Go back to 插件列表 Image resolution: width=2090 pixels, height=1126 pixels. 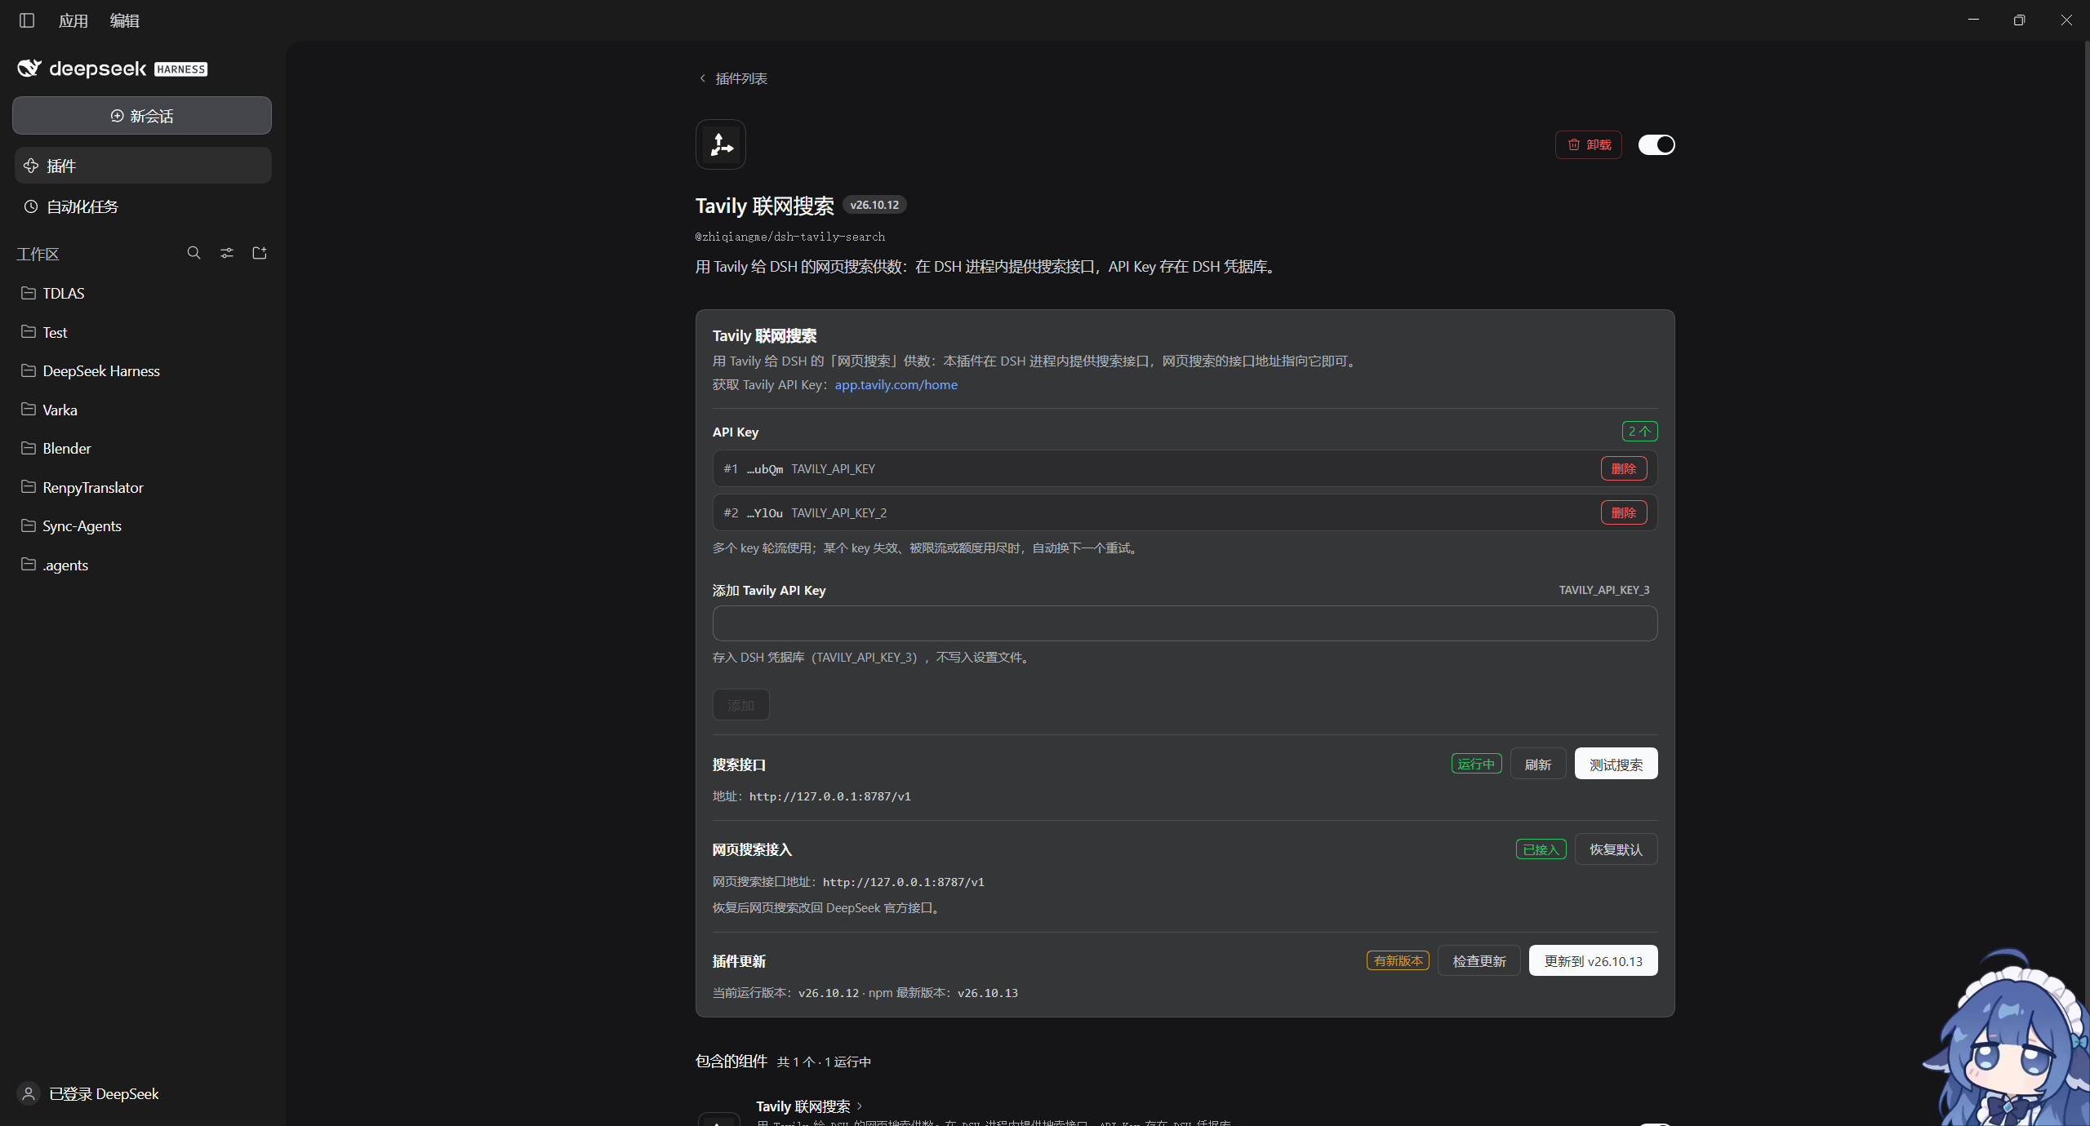(733, 78)
